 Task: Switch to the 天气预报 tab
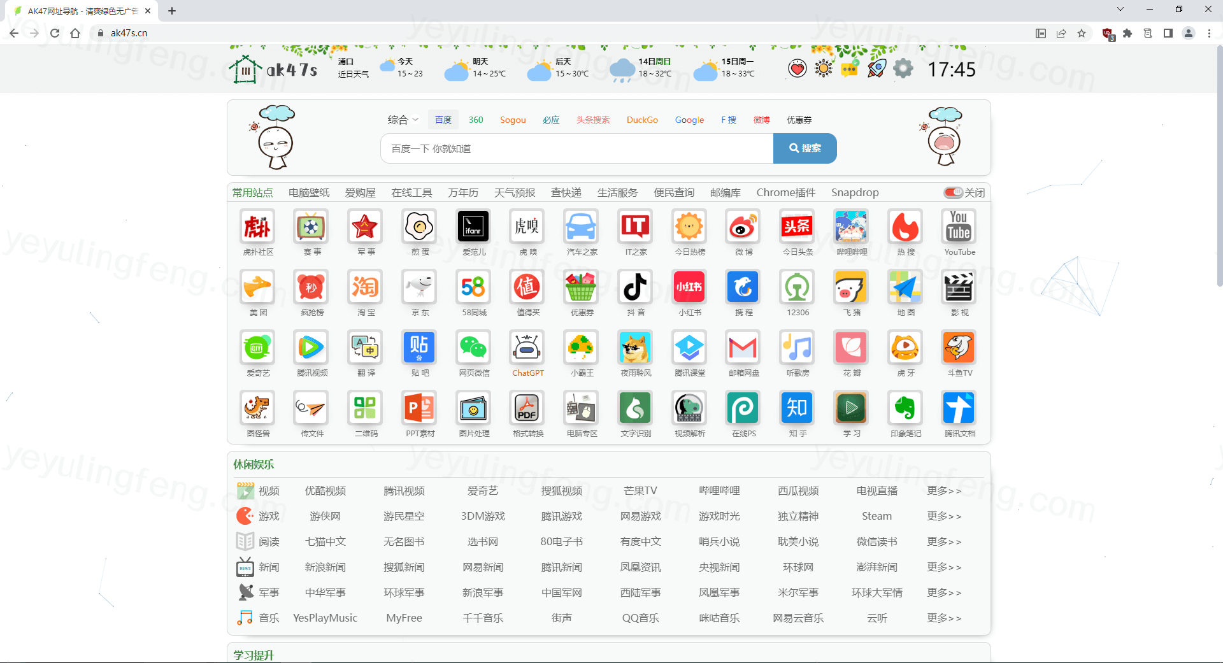[515, 192]
